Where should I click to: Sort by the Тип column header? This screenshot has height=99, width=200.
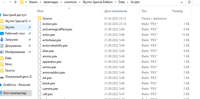click(144, 11)
